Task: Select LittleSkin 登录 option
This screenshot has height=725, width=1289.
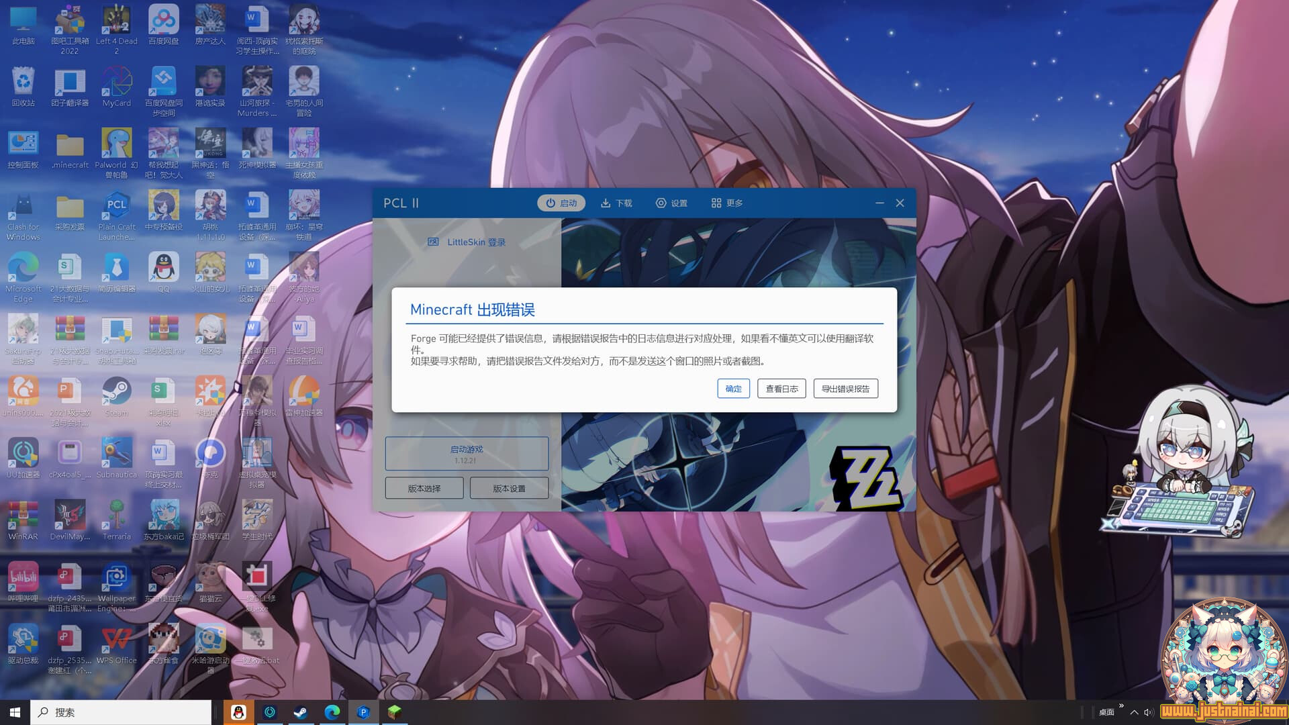Action: click(x=467, y=242)
